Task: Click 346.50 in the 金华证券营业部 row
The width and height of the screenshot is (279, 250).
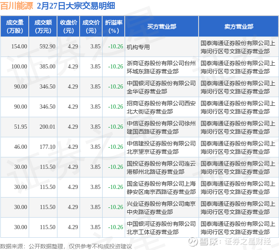Action: 47,86
